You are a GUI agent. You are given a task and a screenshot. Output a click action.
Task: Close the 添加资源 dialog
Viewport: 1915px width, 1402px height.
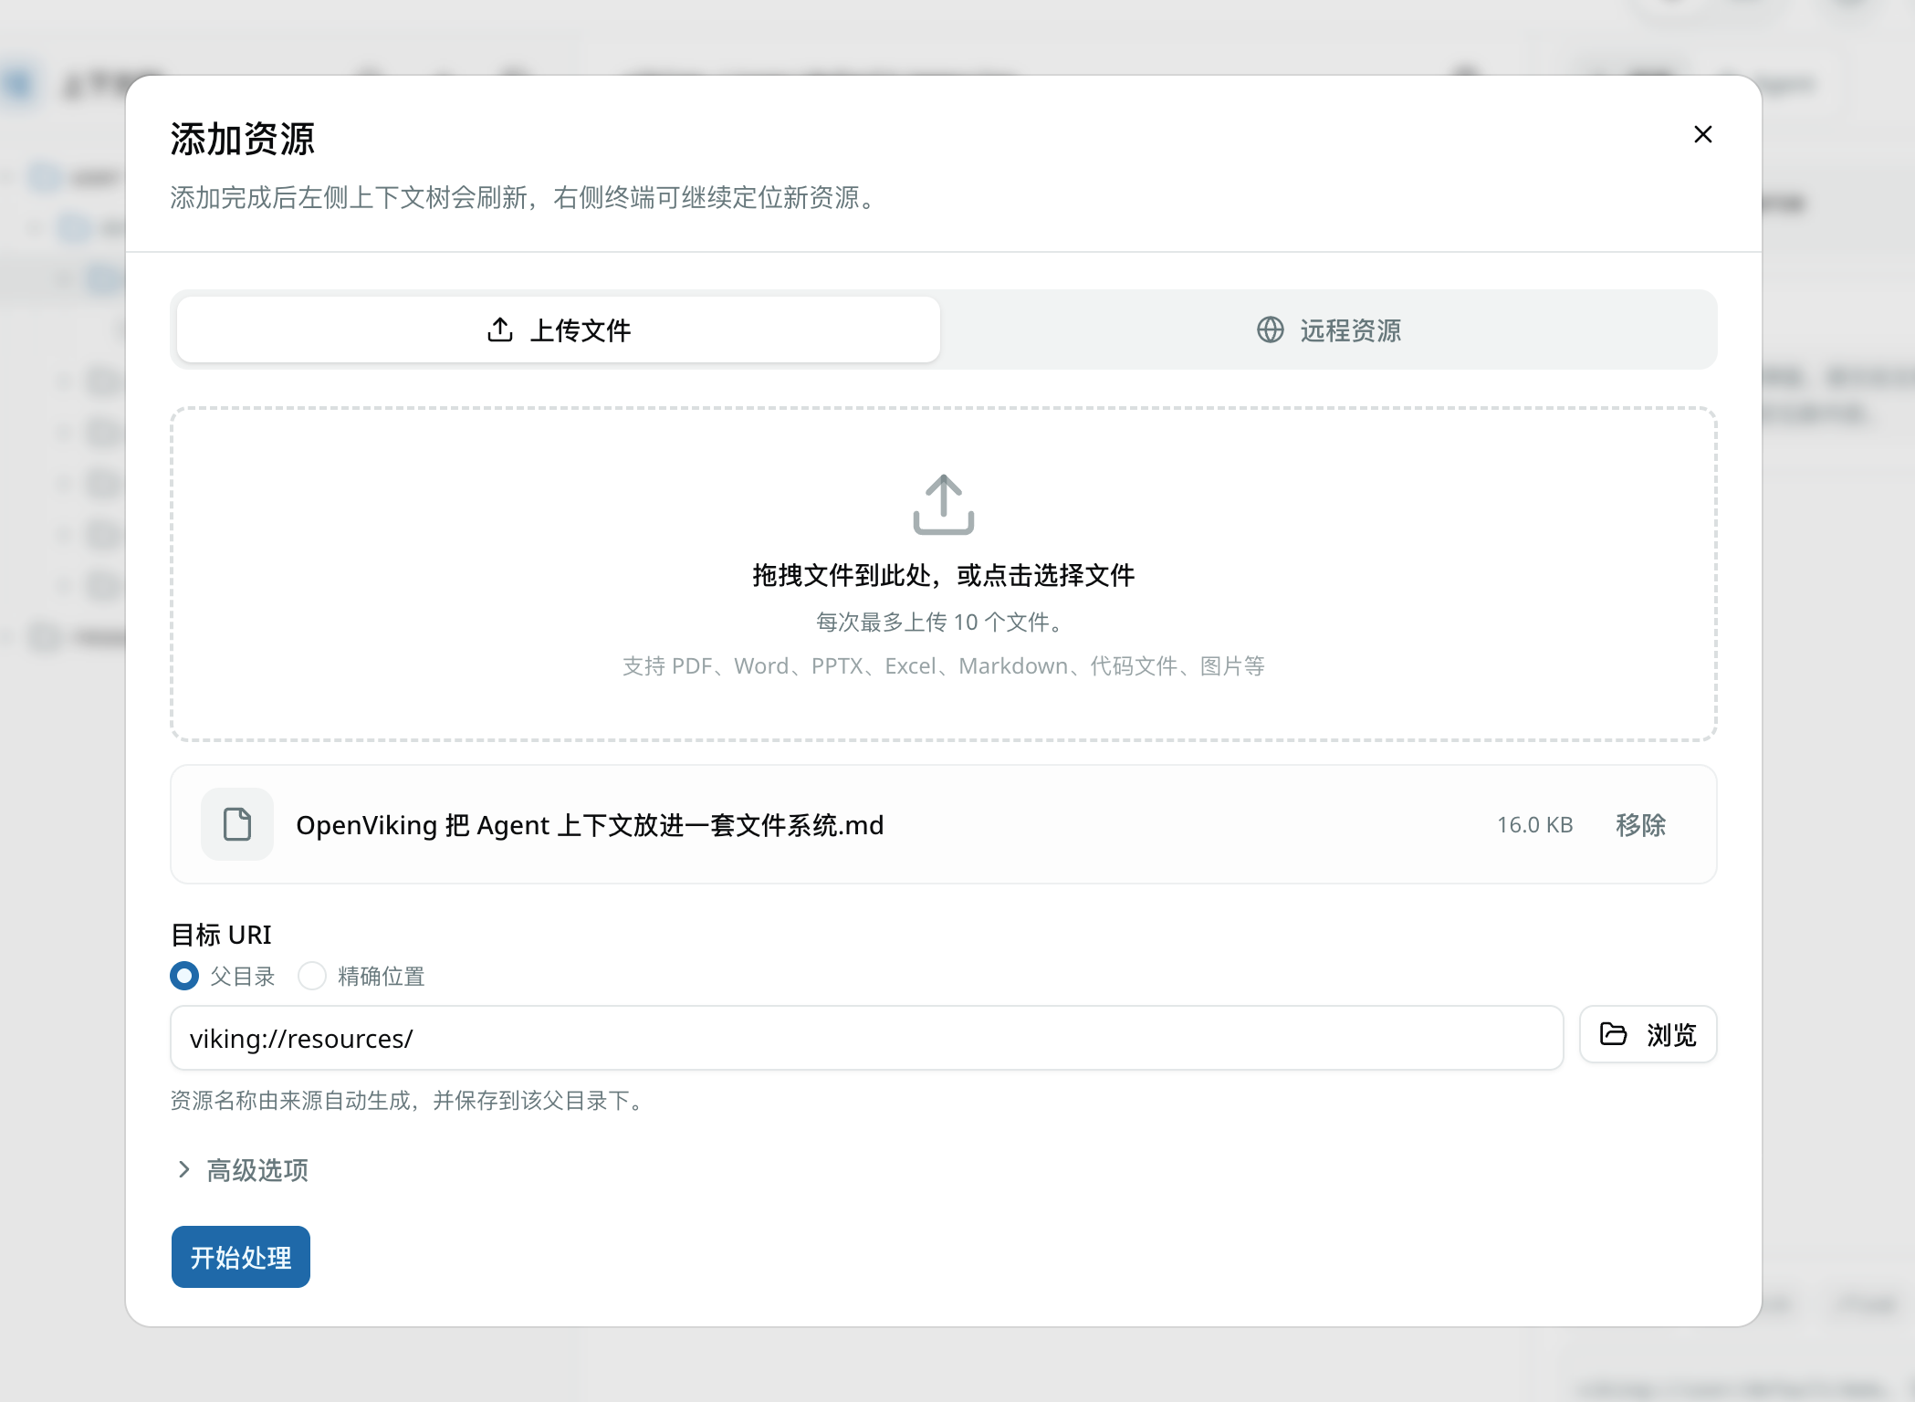pyautogui.click(x=1702, y=134)
